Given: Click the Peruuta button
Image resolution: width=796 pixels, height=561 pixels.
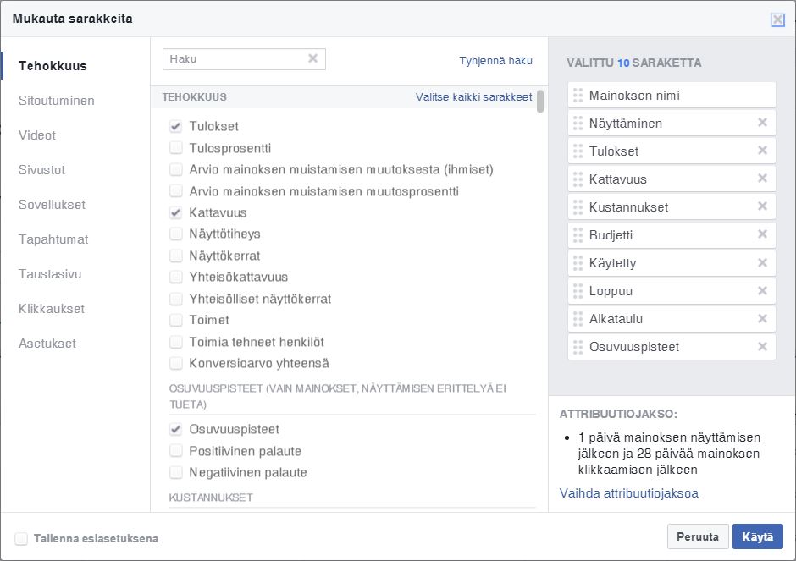Looking at the screenshot, I should [698, 536].
